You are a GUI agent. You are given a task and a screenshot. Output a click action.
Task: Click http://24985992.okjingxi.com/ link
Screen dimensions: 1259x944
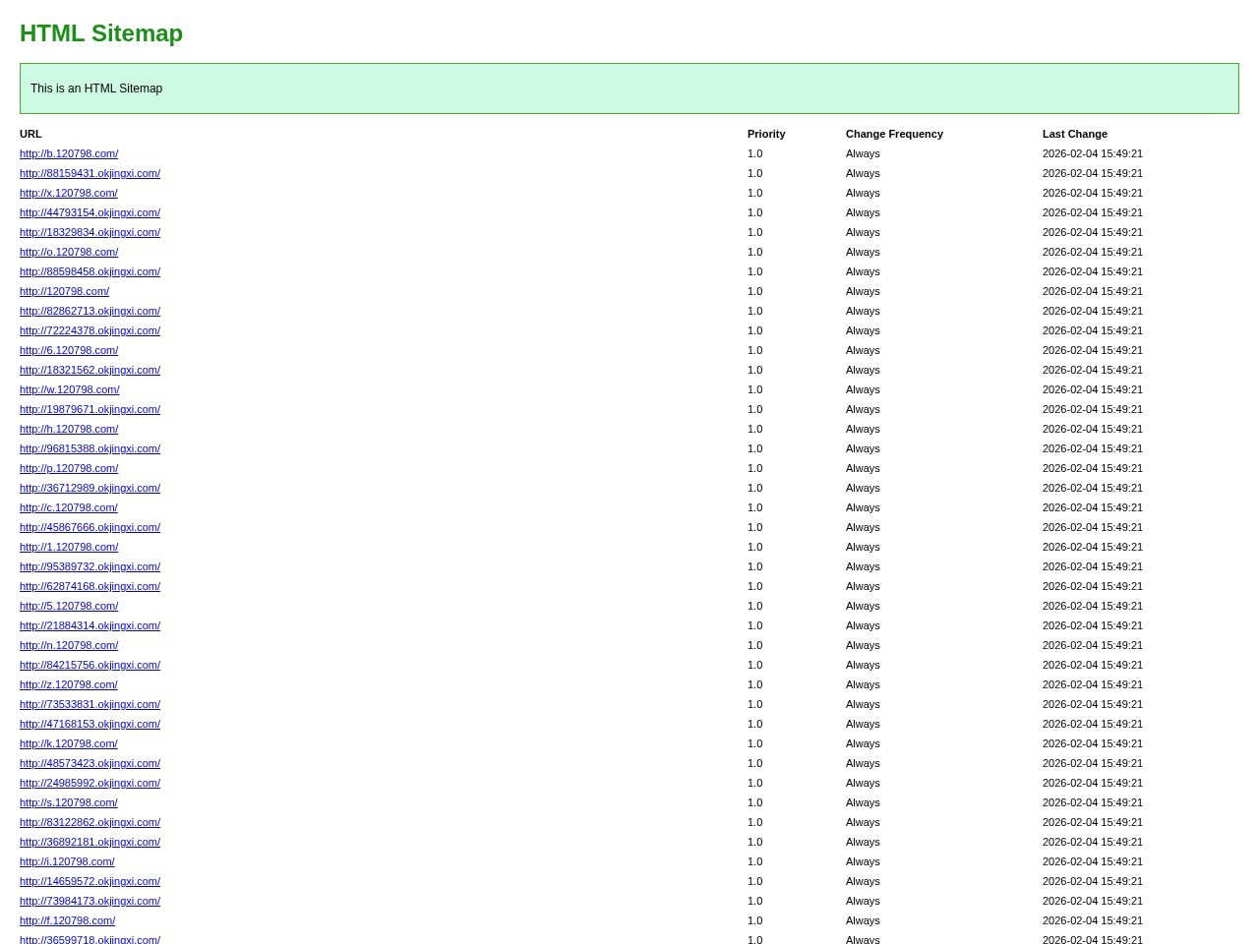pos(90,783)
